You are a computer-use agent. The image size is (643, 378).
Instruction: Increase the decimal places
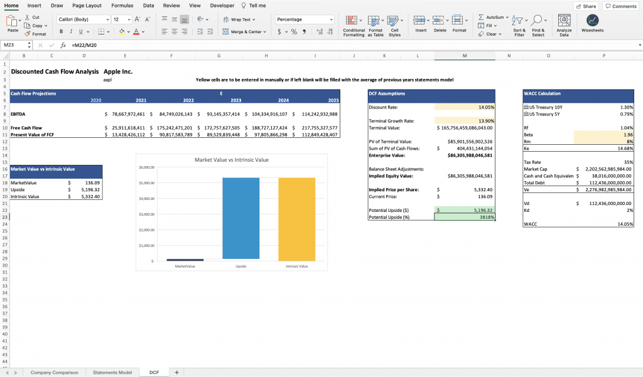click(320, 31)
